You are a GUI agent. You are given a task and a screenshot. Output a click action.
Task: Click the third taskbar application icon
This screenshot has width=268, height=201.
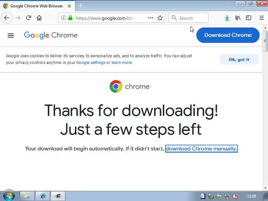point(58,196)
